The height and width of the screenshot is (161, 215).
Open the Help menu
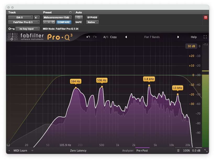pyautogui.click(x=194, y=37)
